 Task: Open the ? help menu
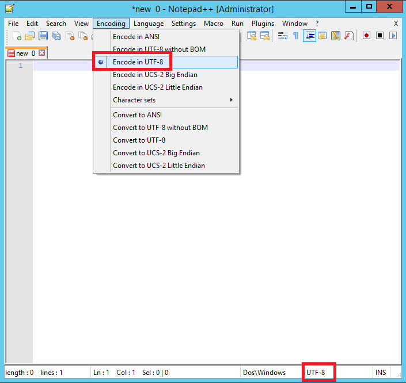[317, 24]
